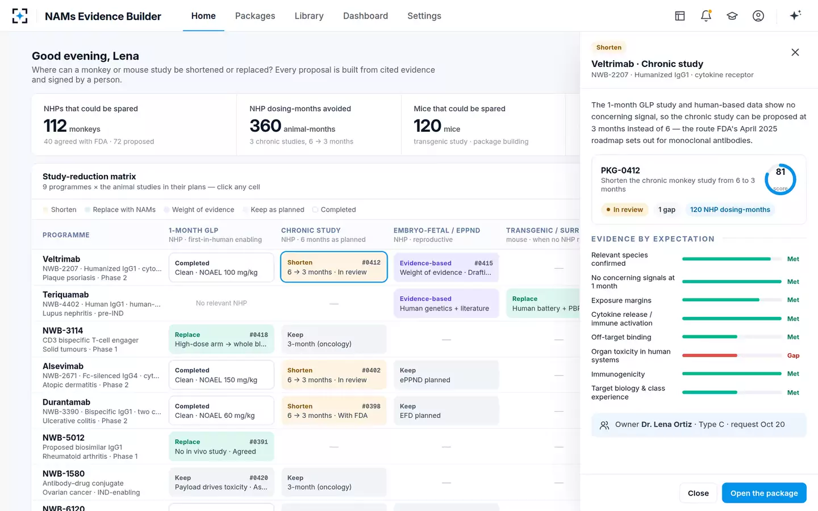Toggle the Weight of evidence legend filter
Screen dimensions: 818x511
199,210
